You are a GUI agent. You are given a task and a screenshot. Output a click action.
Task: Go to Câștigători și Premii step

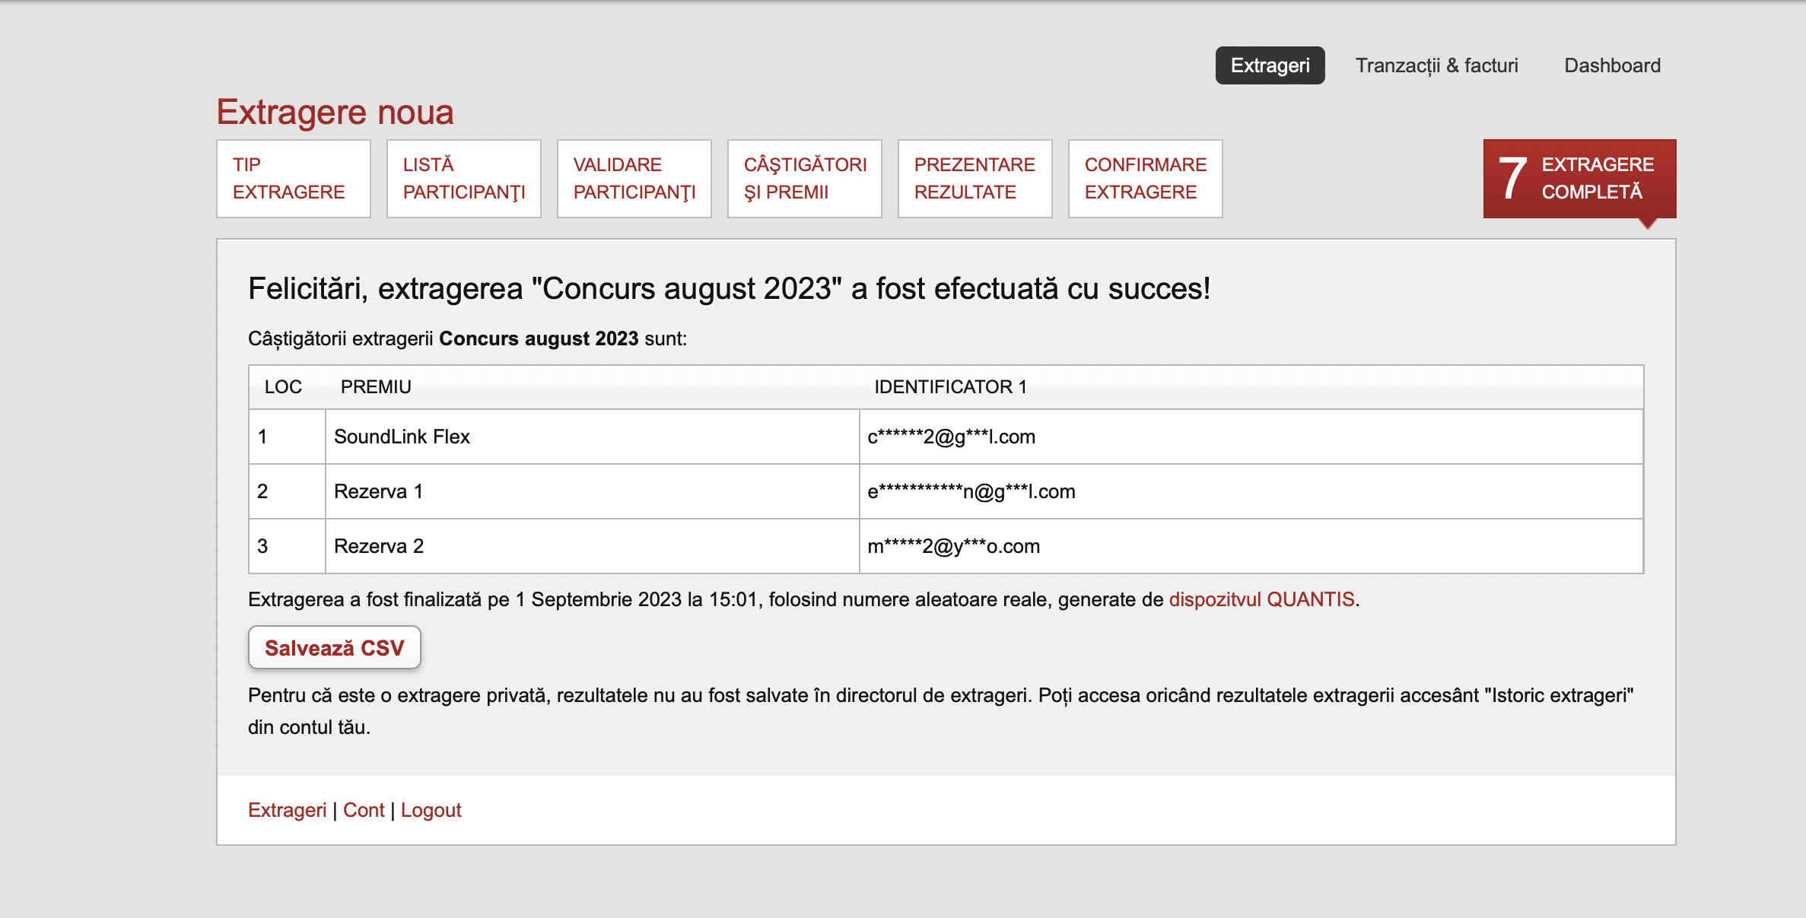tap(804, 179)
